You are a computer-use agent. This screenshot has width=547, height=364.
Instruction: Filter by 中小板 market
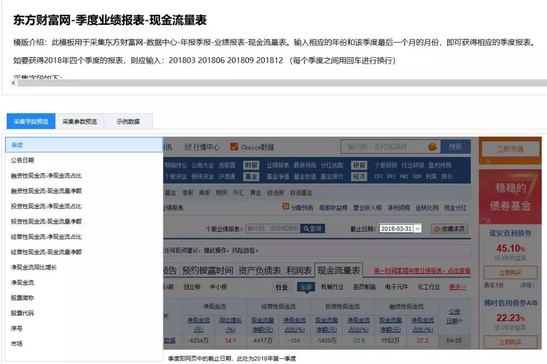pyautogui.click(x=218, y=287)
